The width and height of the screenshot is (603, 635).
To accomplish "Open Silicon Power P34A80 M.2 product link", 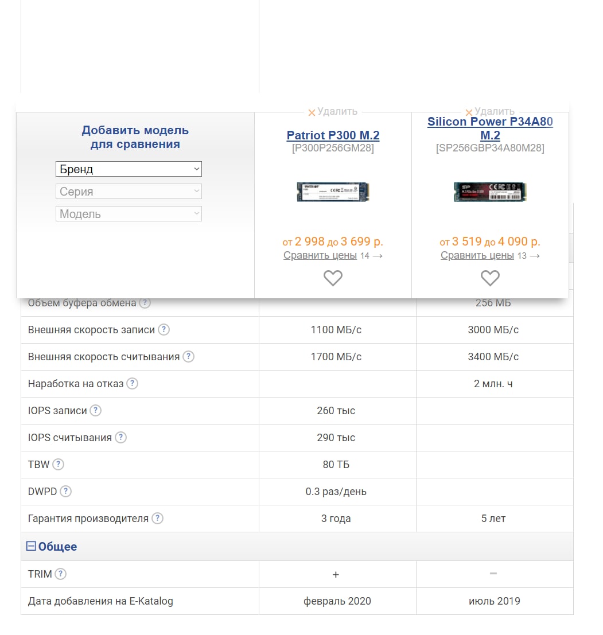I will [x=490, y=128].
